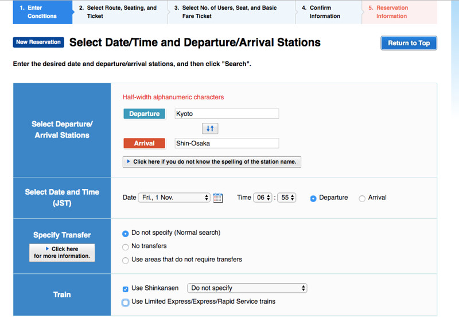
Task: Click the Specify Transfer heading
Action: pyautogui.click(x=62, y=235)
